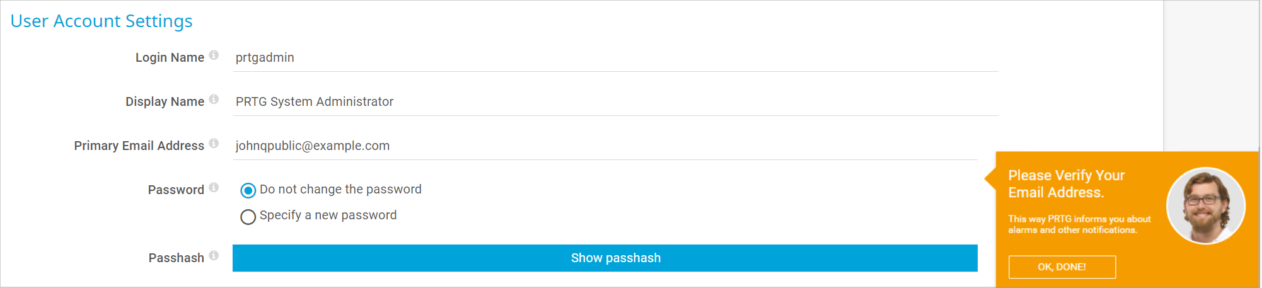Choose "Specify a new password" radio button
1262x288 pixels.
coord(248,217)
